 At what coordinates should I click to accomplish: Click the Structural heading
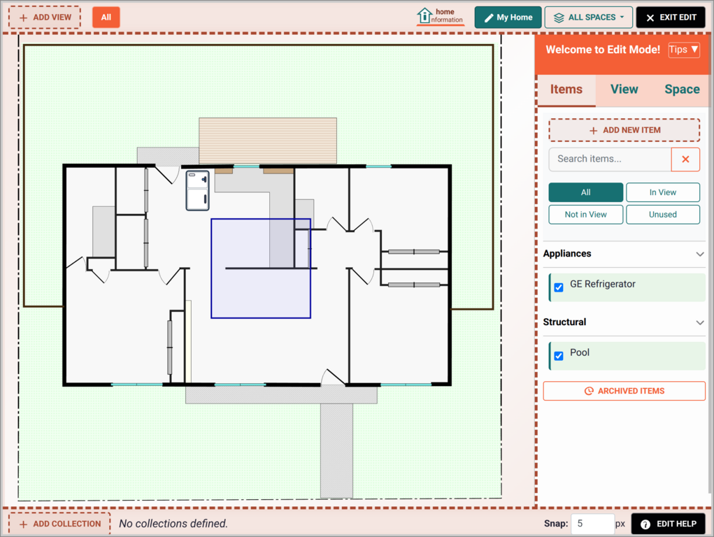tap(564, 322)
